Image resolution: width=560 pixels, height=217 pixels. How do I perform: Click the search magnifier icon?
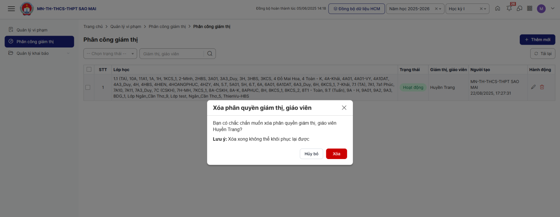210,53
